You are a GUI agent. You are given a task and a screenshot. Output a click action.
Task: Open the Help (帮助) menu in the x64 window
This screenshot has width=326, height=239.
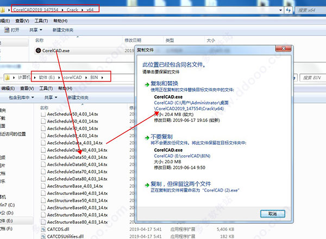point(60,21)
